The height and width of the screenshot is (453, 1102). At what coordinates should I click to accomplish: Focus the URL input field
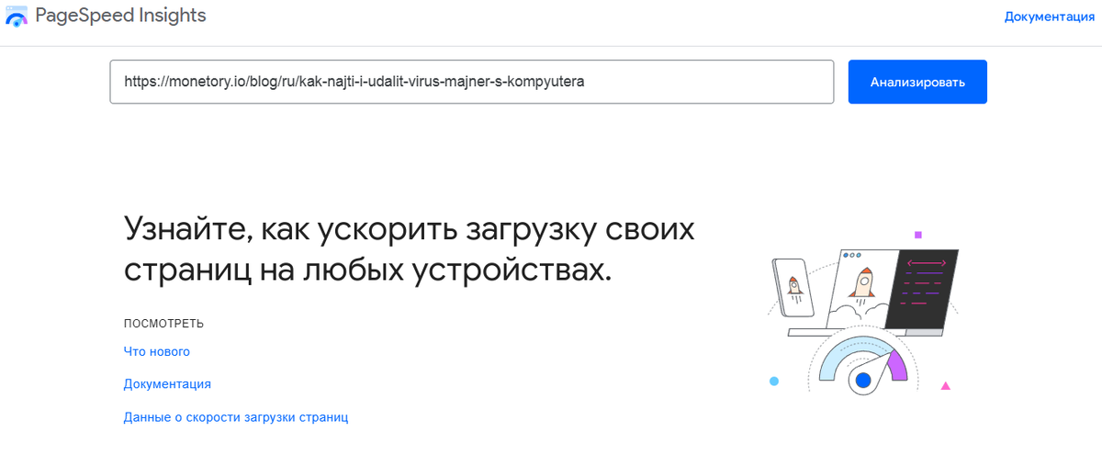pyautogui.click(x=472, y=82)
